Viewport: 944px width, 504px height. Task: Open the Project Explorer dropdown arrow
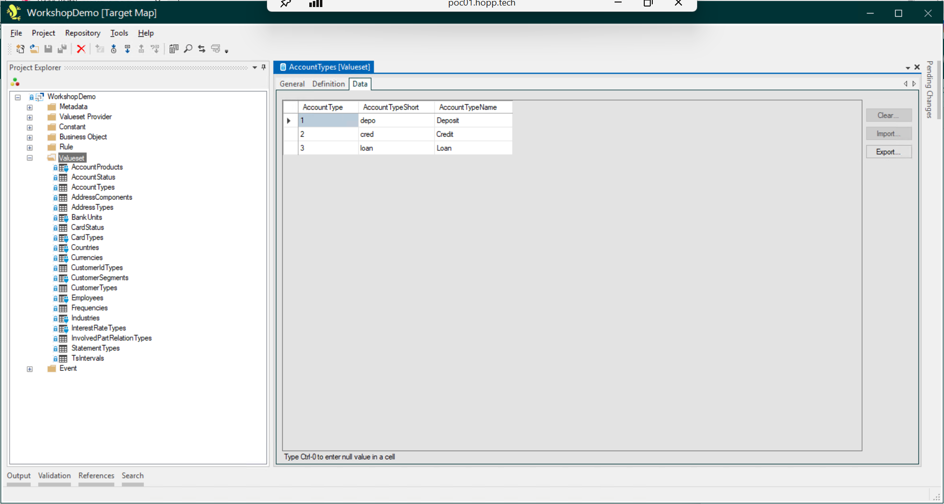pyautogui.click(x=254, y=67)
